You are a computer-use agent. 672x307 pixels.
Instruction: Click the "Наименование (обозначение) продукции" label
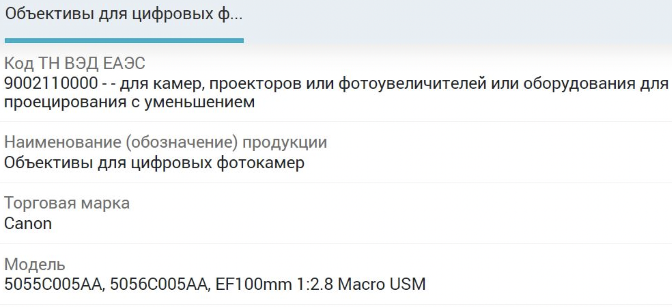coord(166,142)
